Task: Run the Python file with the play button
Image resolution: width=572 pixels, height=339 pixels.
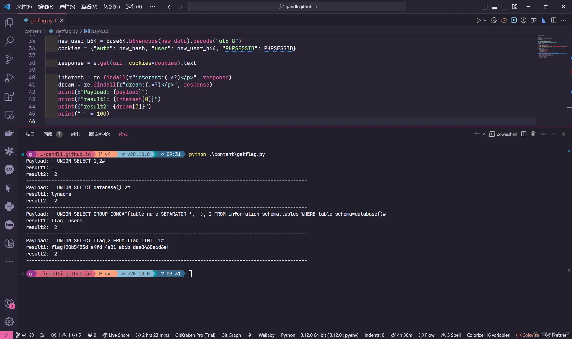Action: coord(478,20)
